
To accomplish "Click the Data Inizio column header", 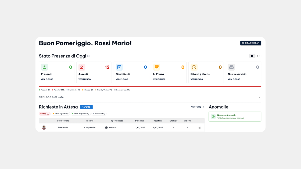I will coord(139,121).
